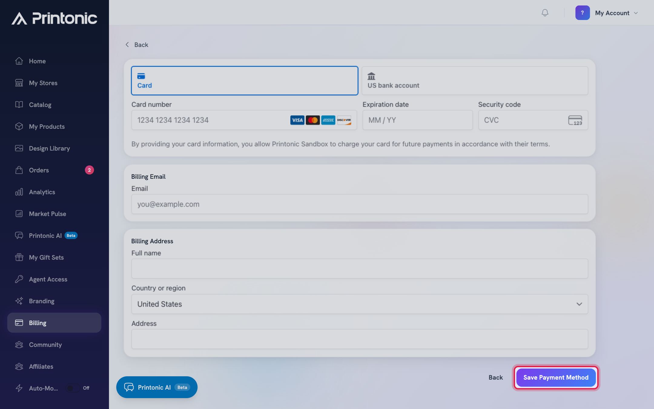Viewport: 654px width, 409px height.
Task: Click the Branding sparkle icon
Action: [19, 301]
